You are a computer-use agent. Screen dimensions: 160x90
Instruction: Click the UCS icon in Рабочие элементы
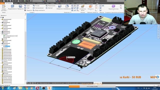point(96,10)
